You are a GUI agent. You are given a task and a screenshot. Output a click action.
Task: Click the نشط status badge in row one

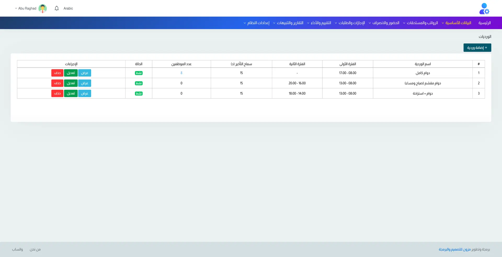pyautogui.click(x=139, y=73)
